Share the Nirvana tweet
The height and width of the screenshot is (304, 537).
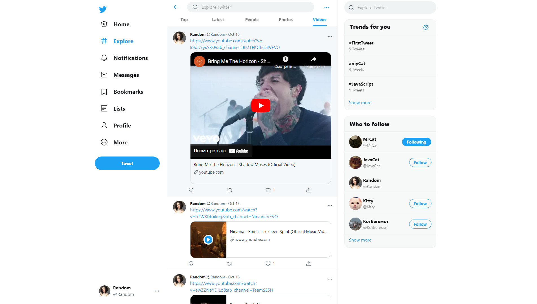point(309,263)
